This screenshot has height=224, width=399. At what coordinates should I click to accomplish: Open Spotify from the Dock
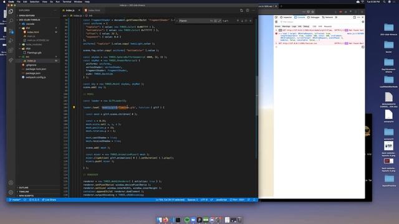point(187,220)
